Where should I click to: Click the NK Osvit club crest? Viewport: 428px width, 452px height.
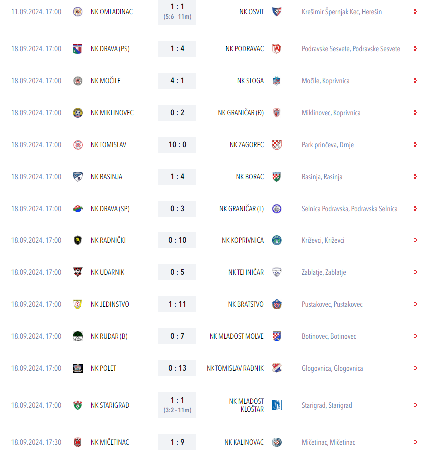[277, 12]
